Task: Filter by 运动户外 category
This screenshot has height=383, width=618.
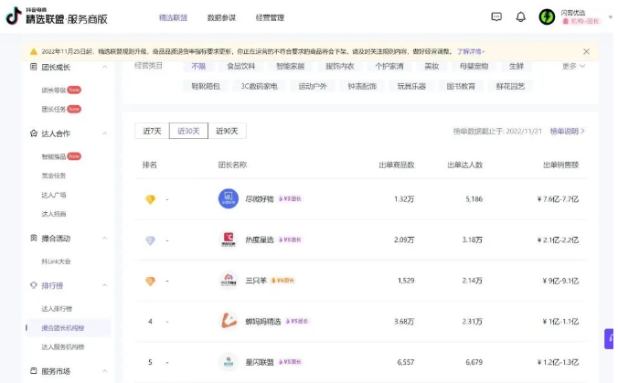Action: (x=313, y=86)
